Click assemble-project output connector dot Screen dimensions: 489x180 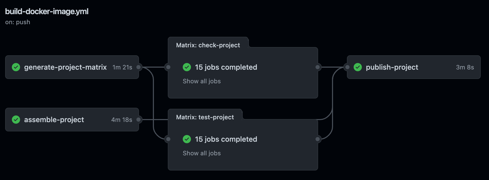pos(138,120)
